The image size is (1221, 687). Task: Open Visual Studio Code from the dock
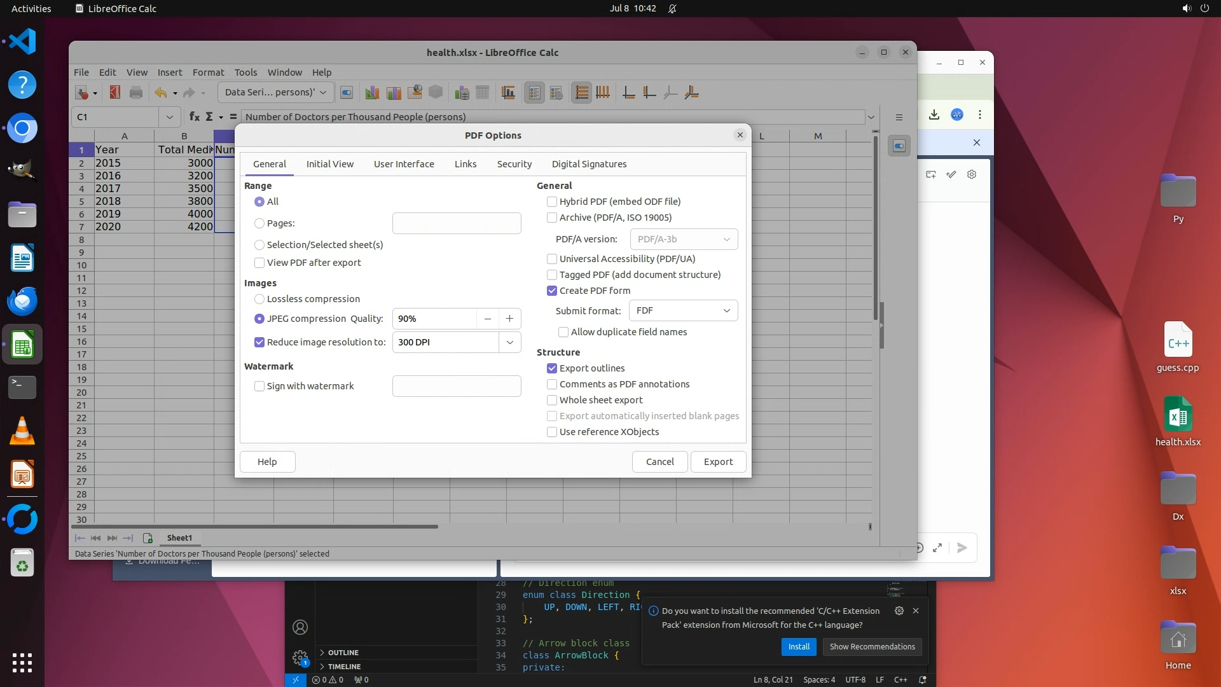tap(22, 42)
